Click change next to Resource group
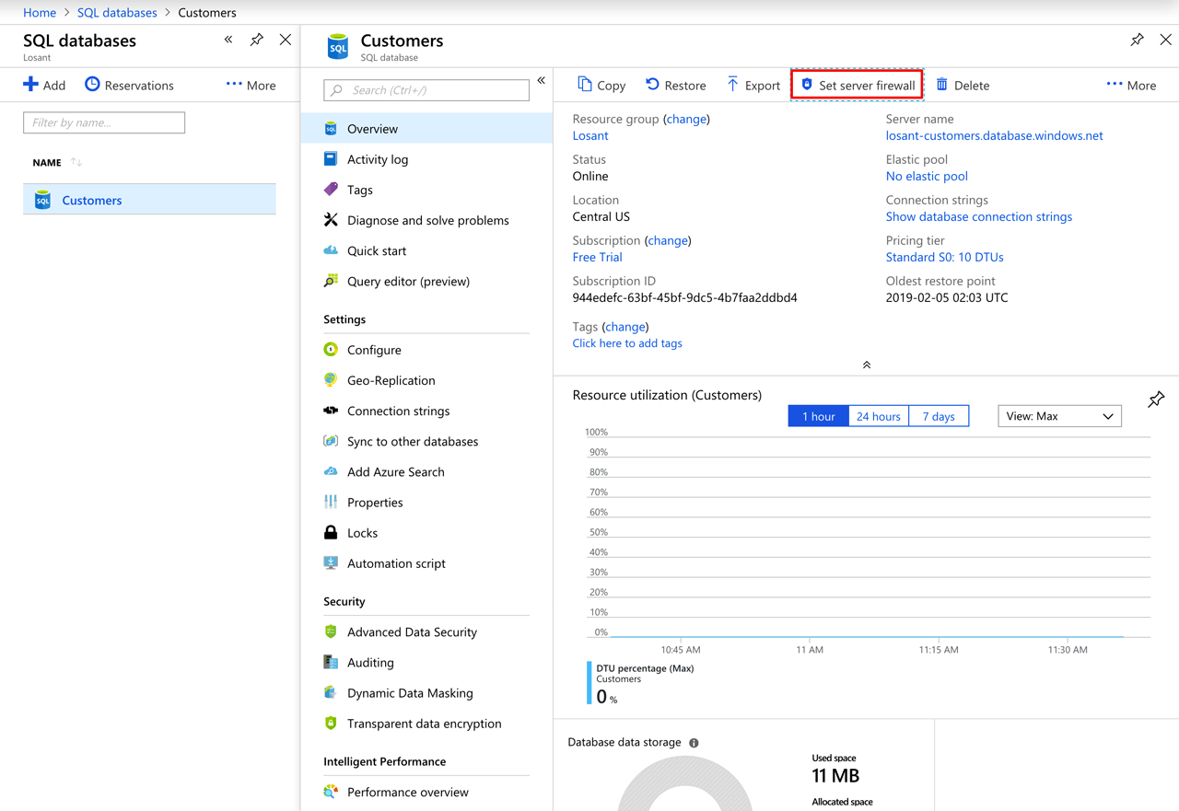Image resolution: width=1179 pixels, height=811 pixels. click(x=686, y=119)
